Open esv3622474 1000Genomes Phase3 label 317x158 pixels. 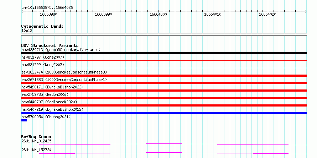click(x=64, y=72)
